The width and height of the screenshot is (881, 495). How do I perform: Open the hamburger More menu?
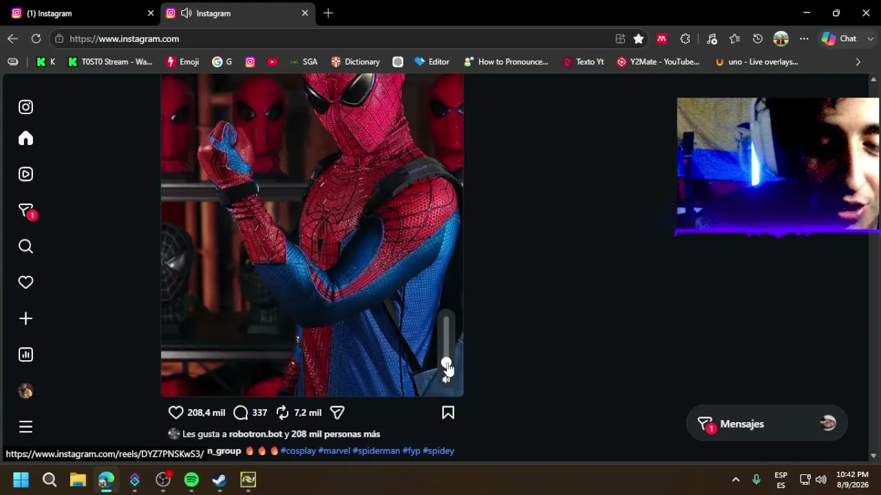click(x=25, y=427)
